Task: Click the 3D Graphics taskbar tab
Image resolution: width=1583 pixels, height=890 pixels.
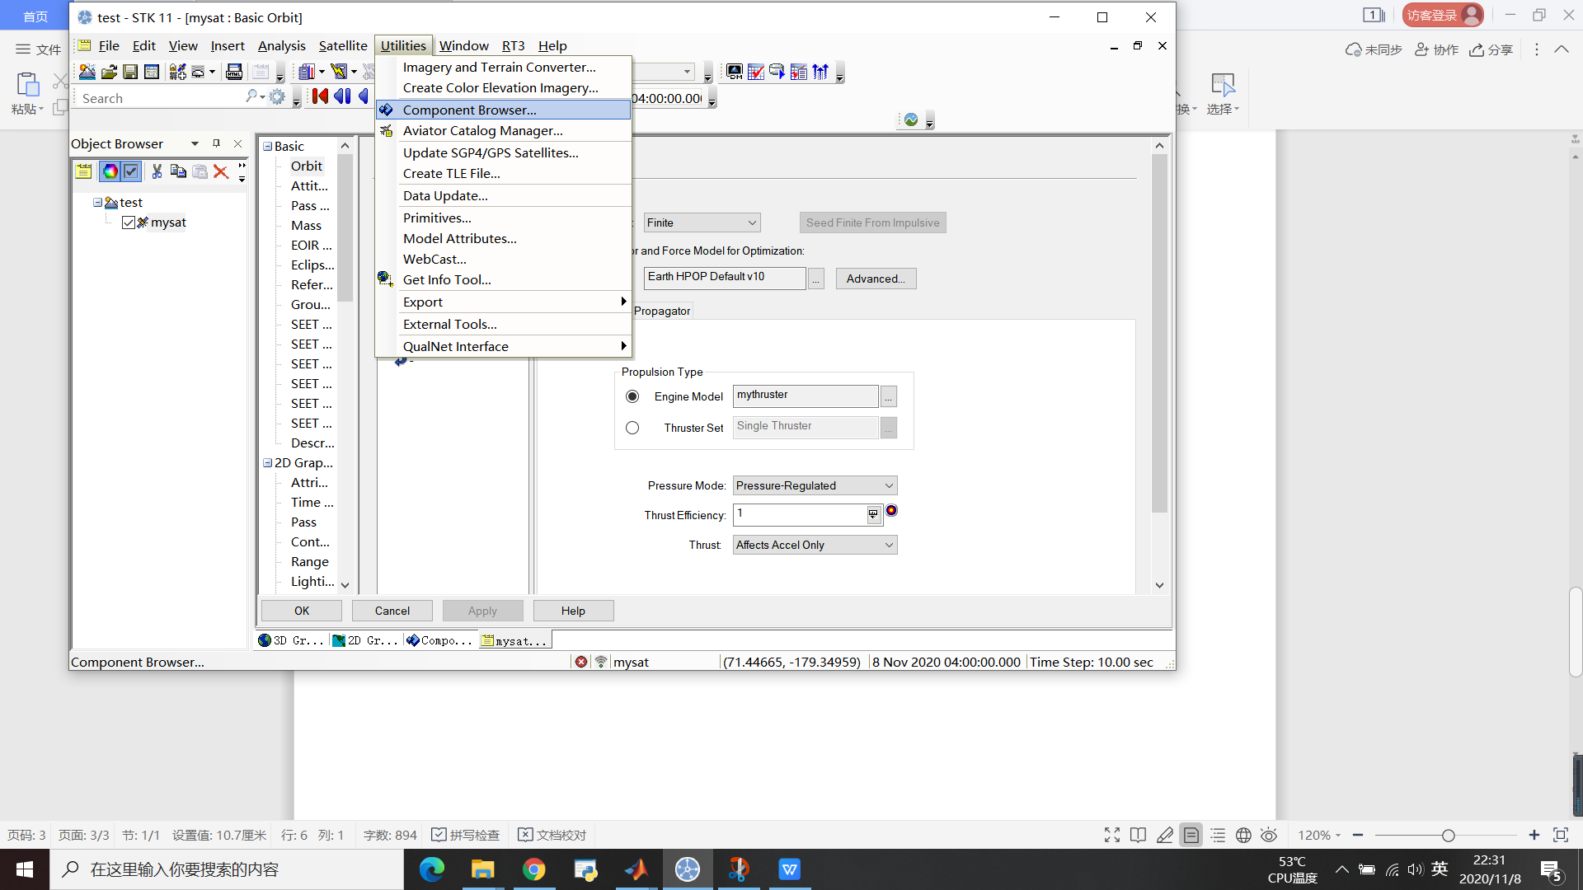Action: [288, 640]
